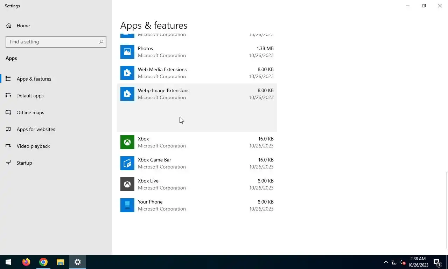Open the notification center icon

pos(437,262)
